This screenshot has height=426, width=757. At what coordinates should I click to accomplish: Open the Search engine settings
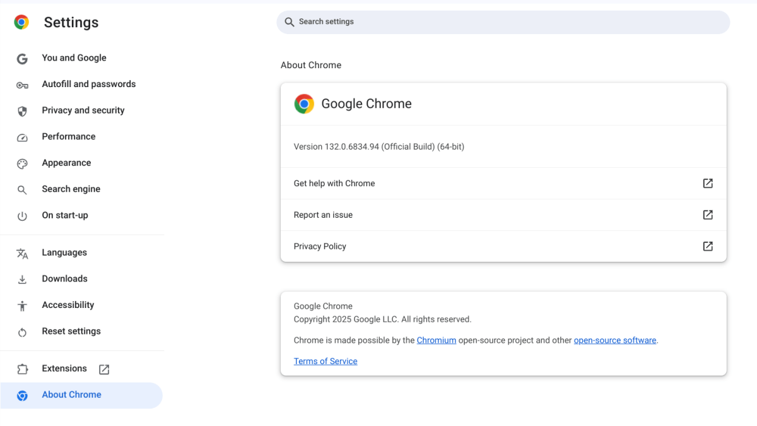[71, 189]
